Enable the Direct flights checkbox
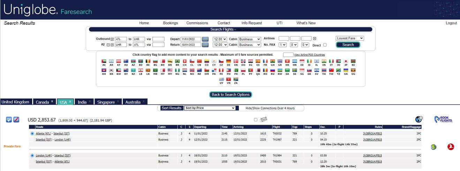The width and height of the screenshot is (460, 171). (325, 45)
